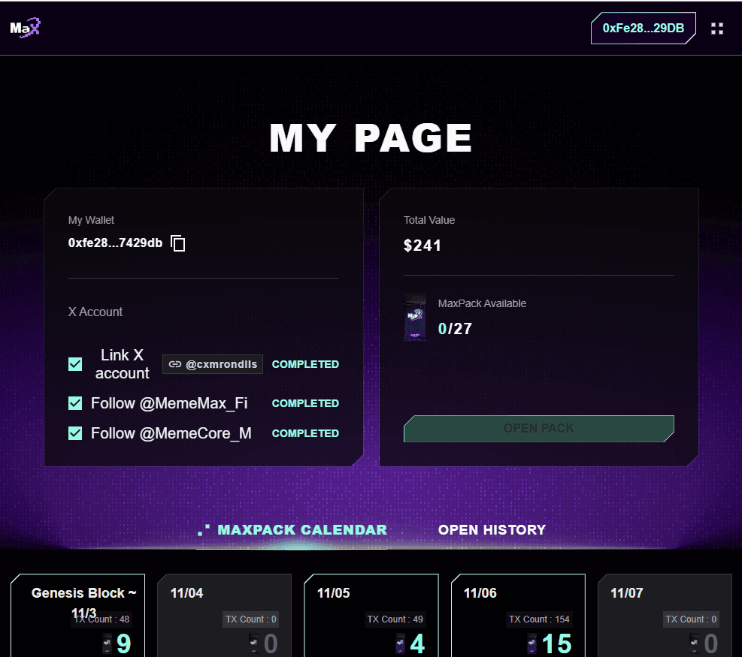This screenshot has width=742, height=657.
Task: Click the Follow @MemeMax_Fi task label
Action: click(169, 403)
